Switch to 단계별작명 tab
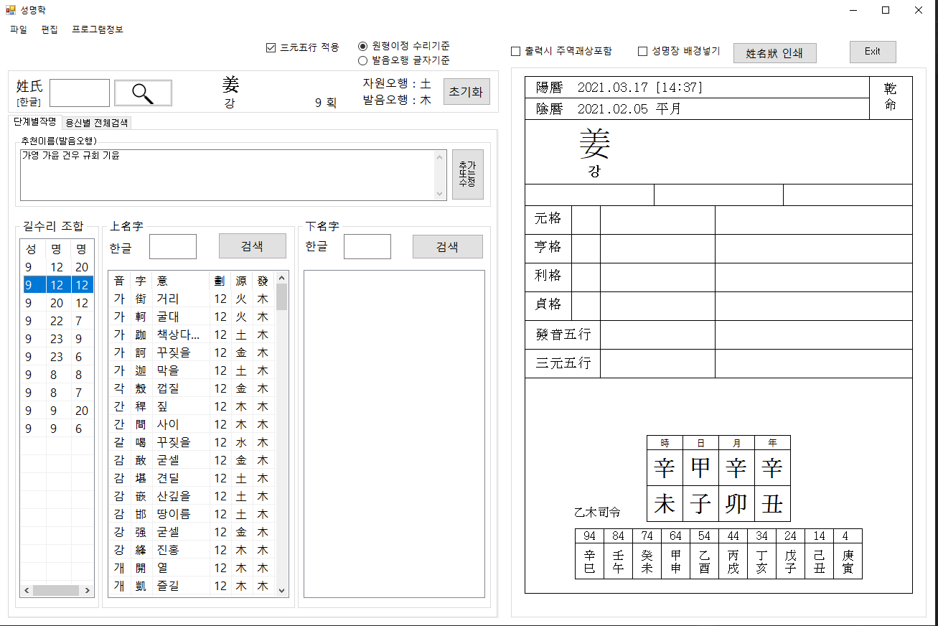938x626 pixels. [x=34, y=122]
